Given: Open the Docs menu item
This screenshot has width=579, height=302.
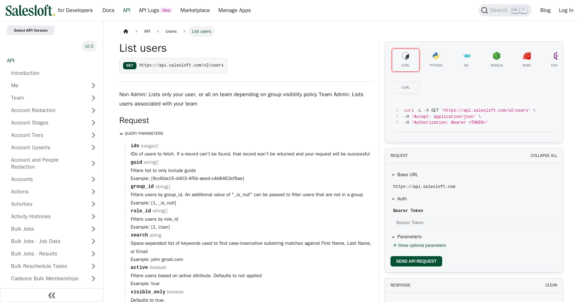Looking at the screenshot, I should tap(108, 10).
